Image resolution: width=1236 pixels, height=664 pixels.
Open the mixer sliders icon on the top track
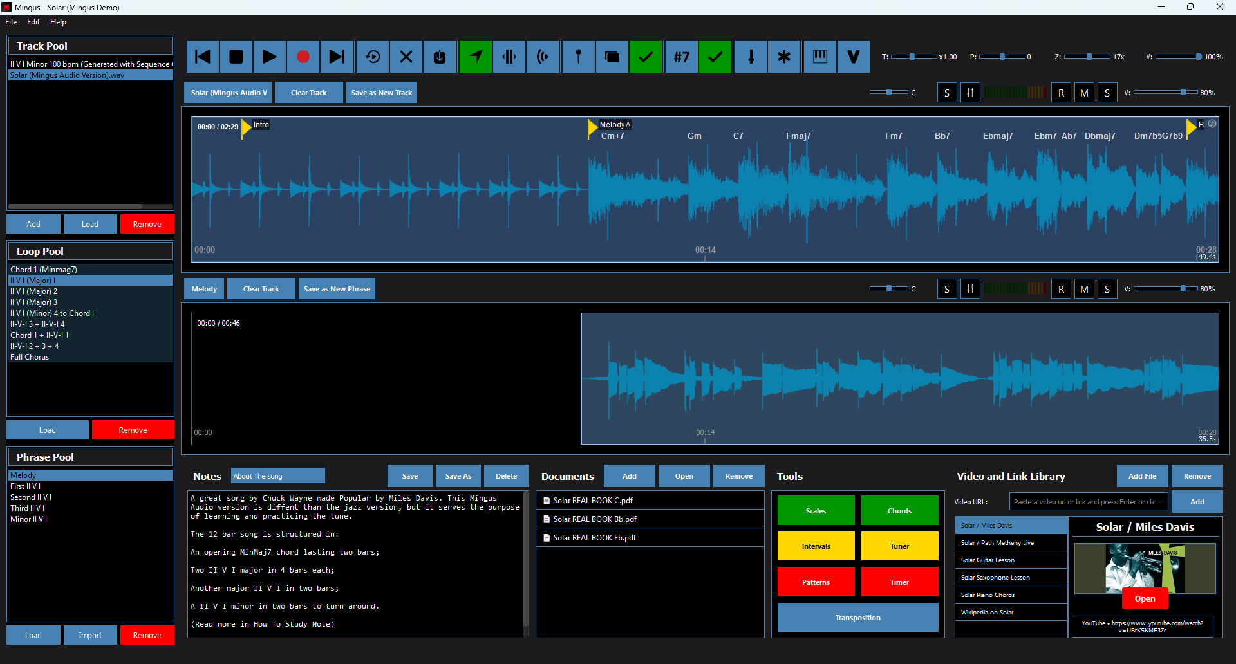coord(969,93)
